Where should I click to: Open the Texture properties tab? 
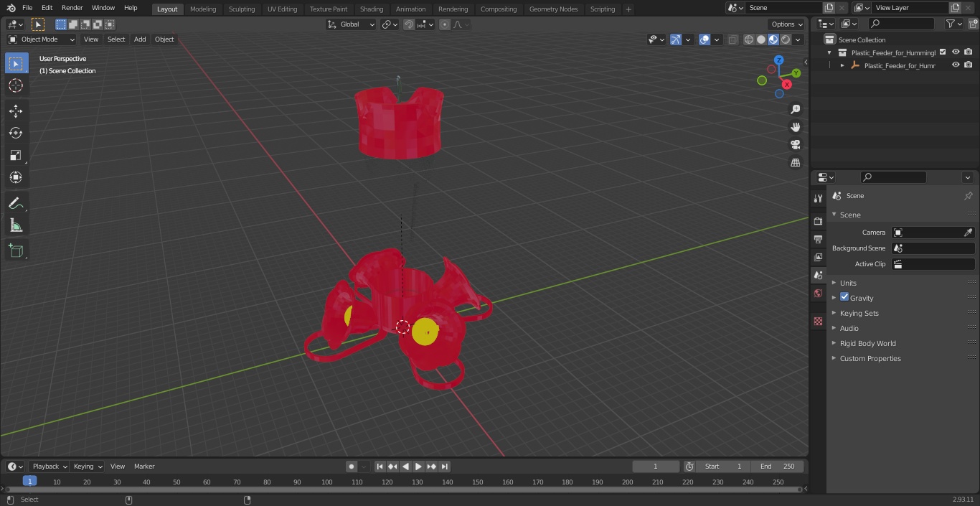[x=818, y=321]
